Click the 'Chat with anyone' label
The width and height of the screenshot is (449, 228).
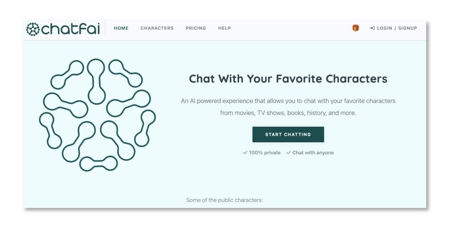coord(313,153)
